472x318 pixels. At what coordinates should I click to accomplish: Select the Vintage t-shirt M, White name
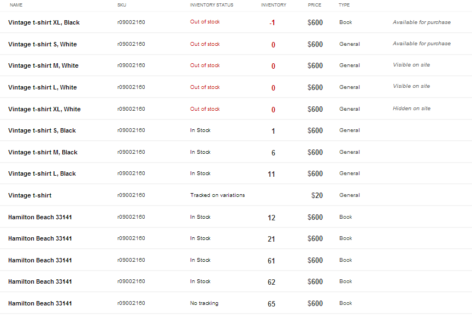coord(43,65)
